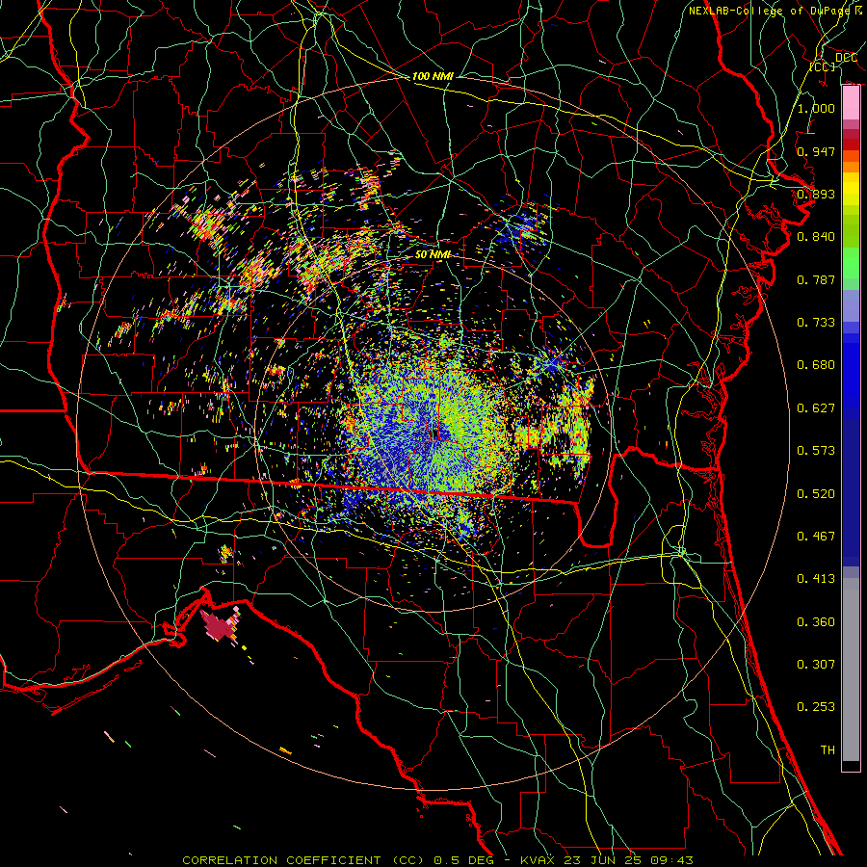Click the (CC) unit label above the legend
This screenshot has height=867, width=867.
pos(823,67)
